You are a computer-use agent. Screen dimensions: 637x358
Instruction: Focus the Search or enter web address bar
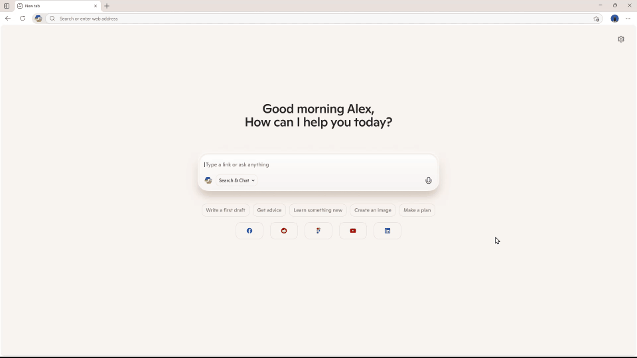point(324,19)
